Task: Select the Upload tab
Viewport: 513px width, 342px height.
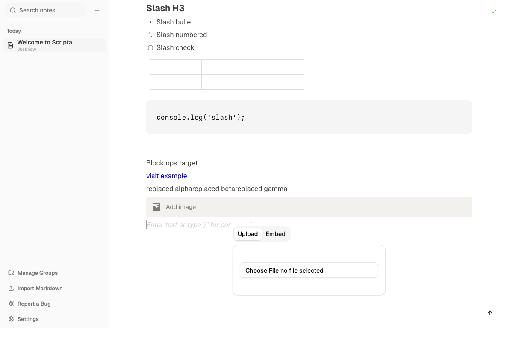Action: tap(248, 234)
